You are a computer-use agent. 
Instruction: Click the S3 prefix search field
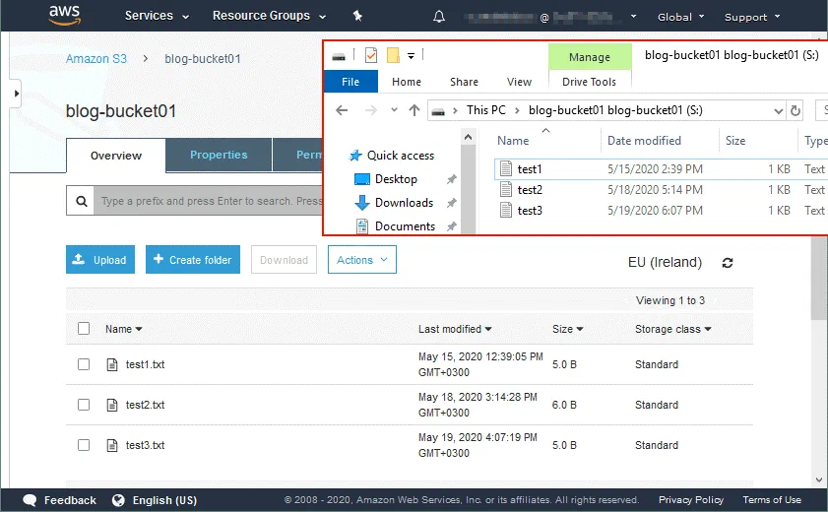(209, 201)
